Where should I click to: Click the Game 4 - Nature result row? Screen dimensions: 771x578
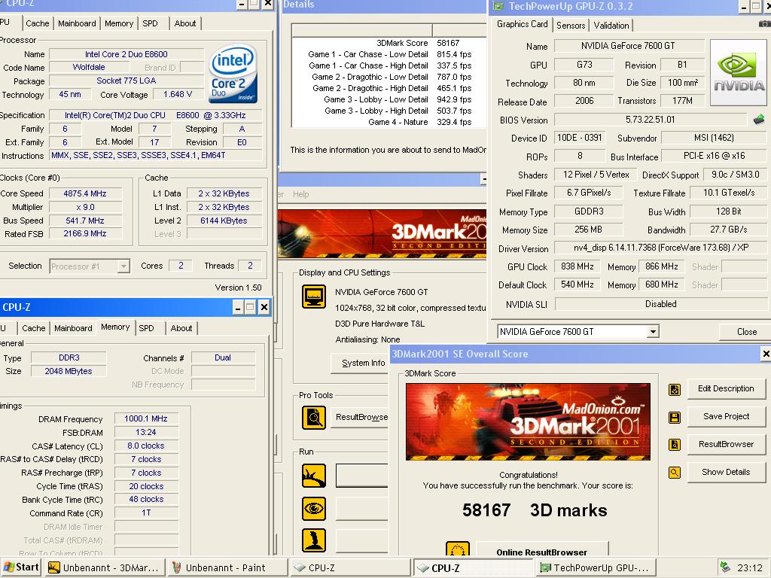coord(389,122)
